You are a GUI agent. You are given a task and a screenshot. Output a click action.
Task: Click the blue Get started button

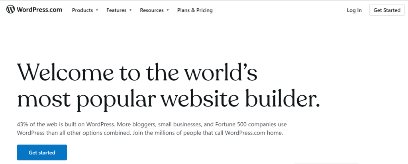click(x=42, y=152)
